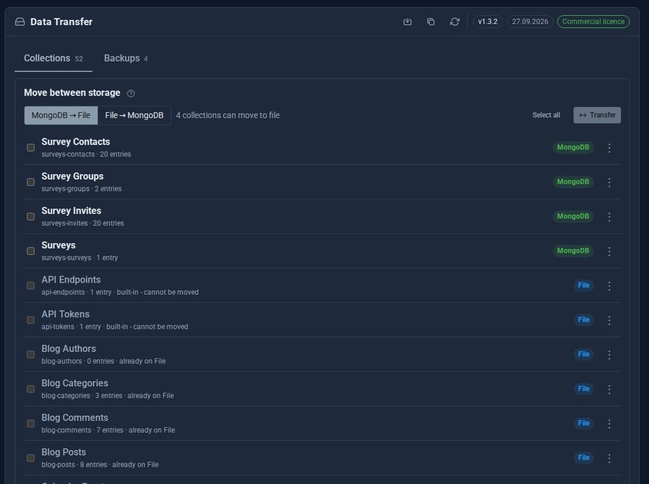Image resolution: width=649 pixels, height=484 pixels.
Task: Click the Survey Invites title
Action: pos(71,210)
